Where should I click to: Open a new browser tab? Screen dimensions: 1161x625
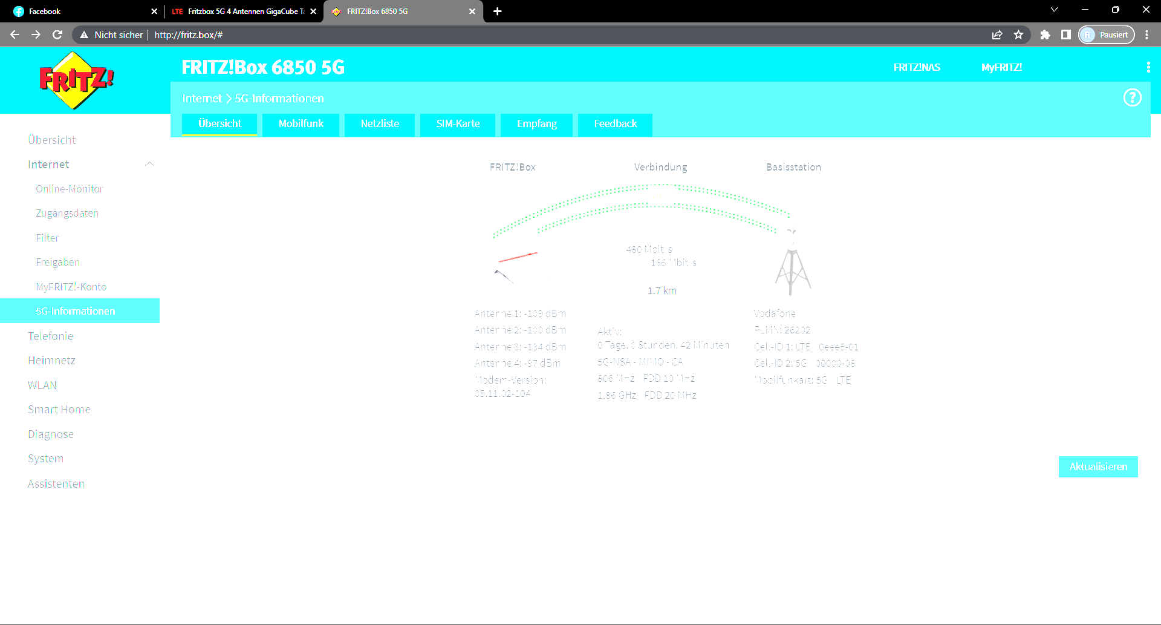[x=497, y=11]
